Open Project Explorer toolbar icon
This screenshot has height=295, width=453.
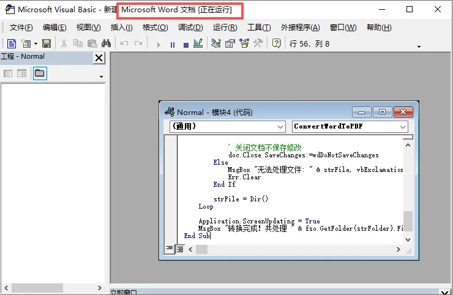pos(216,43)
